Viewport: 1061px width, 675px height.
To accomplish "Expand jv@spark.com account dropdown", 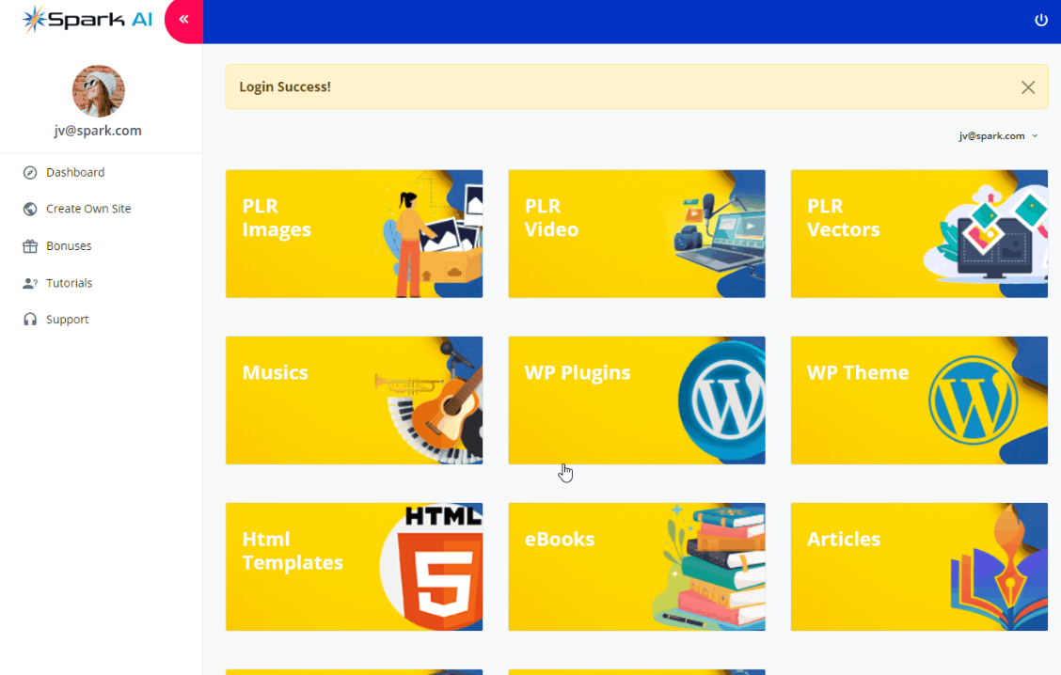I will click(x=998, y=136).
